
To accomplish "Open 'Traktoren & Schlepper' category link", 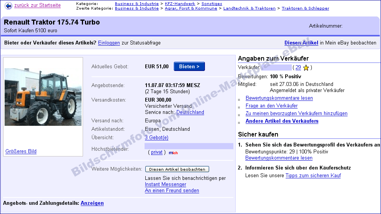I will coord(305,8).
